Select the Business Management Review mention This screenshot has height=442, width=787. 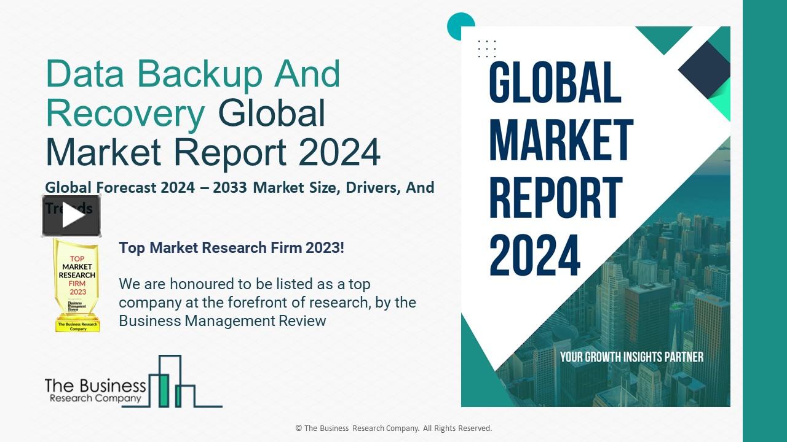coord(223,320)
